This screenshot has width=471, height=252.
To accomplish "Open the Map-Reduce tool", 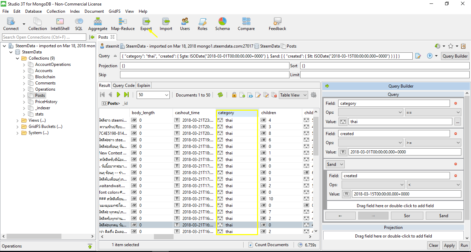I will [x=122, y=24].
